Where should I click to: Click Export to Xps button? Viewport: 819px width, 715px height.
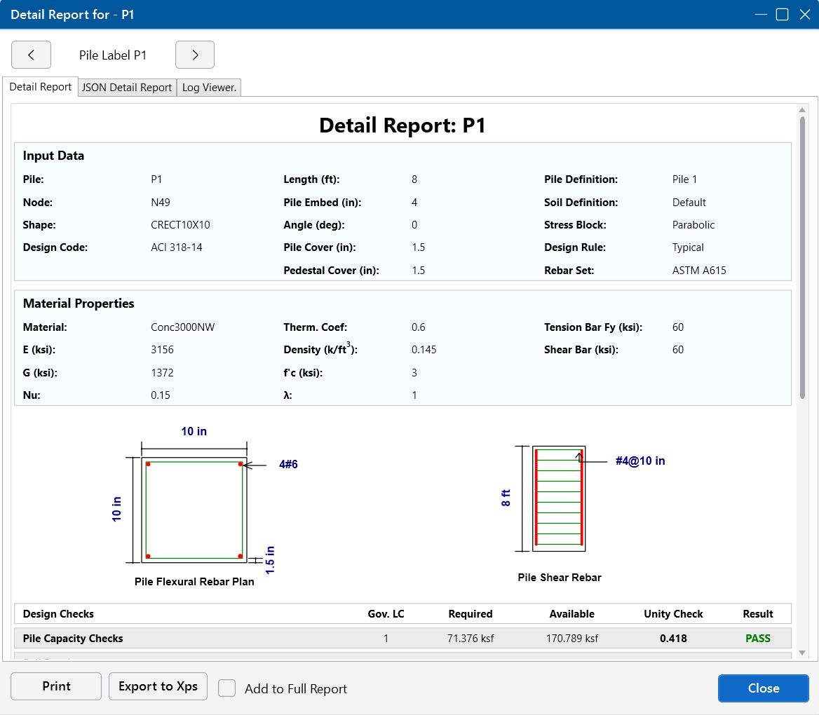(158, 686)
